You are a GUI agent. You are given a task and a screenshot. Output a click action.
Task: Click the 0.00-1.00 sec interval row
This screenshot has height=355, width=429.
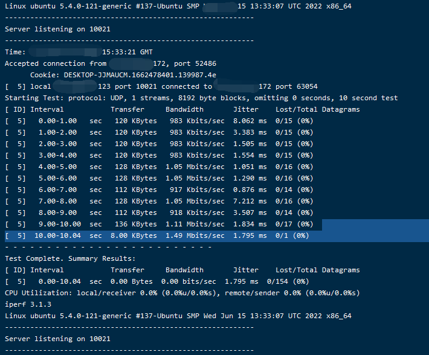[x=159, y=121]
